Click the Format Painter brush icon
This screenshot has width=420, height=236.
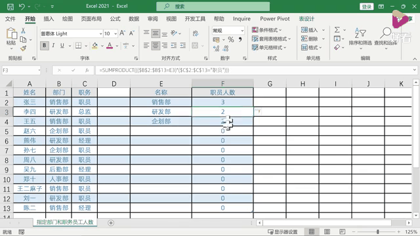(x=24, y=48)
